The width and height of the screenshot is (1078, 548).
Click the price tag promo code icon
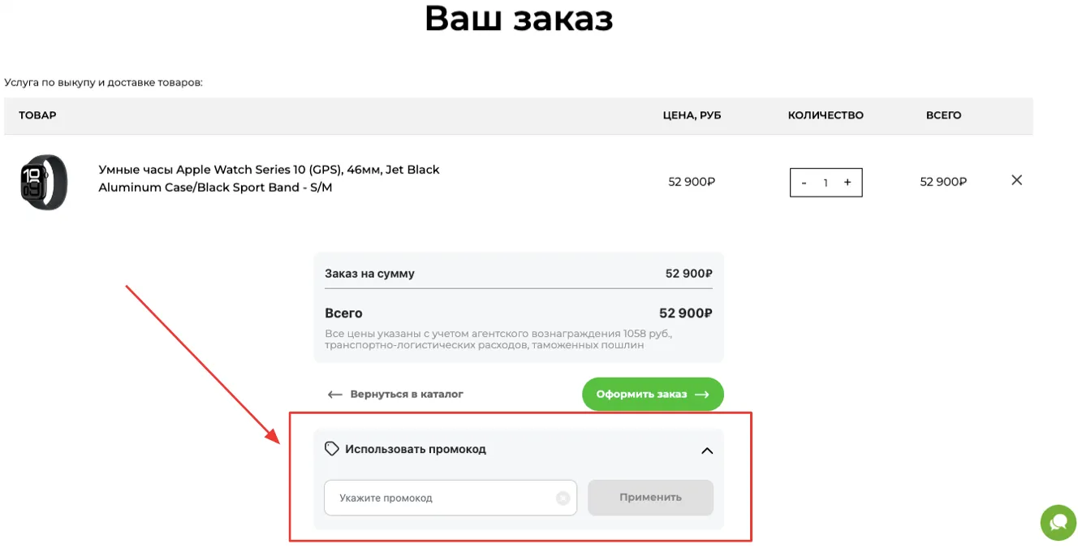point(331,449)
